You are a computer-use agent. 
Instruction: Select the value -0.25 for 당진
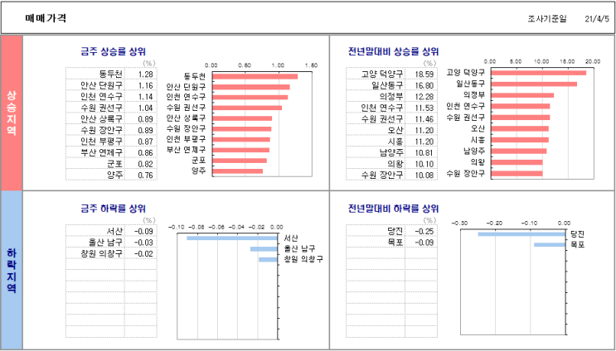(424, 231)
